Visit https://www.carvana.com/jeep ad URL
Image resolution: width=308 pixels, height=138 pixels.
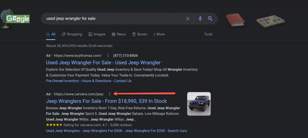pos(79,94)
